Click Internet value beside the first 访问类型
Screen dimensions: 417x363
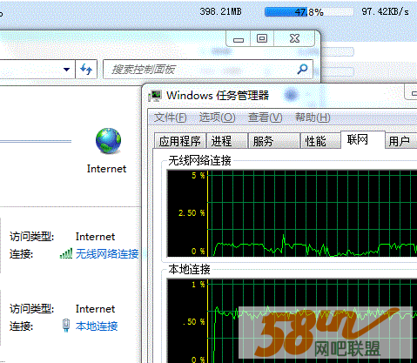(95, 237)
